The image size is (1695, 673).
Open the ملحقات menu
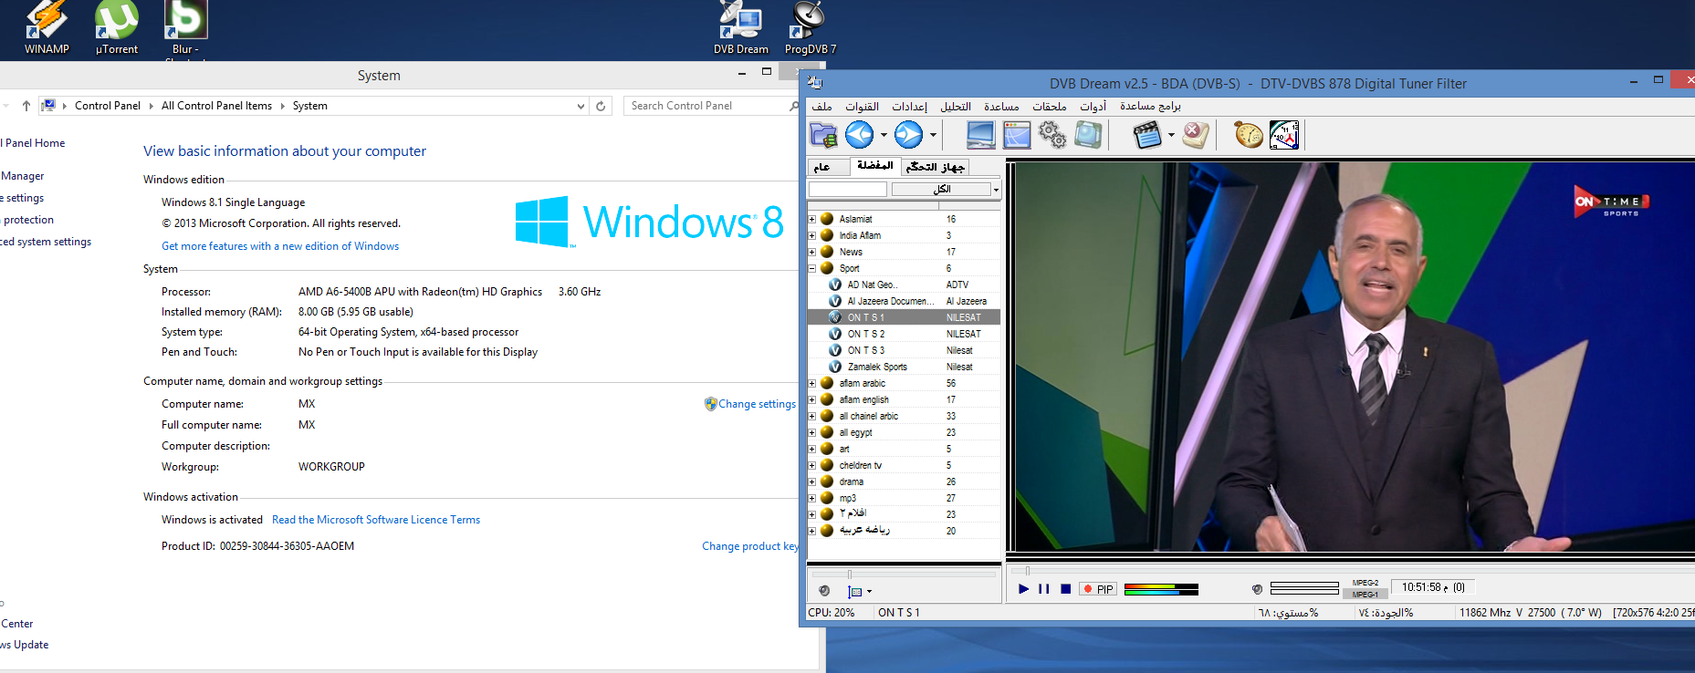click(x=1049, y=107)
